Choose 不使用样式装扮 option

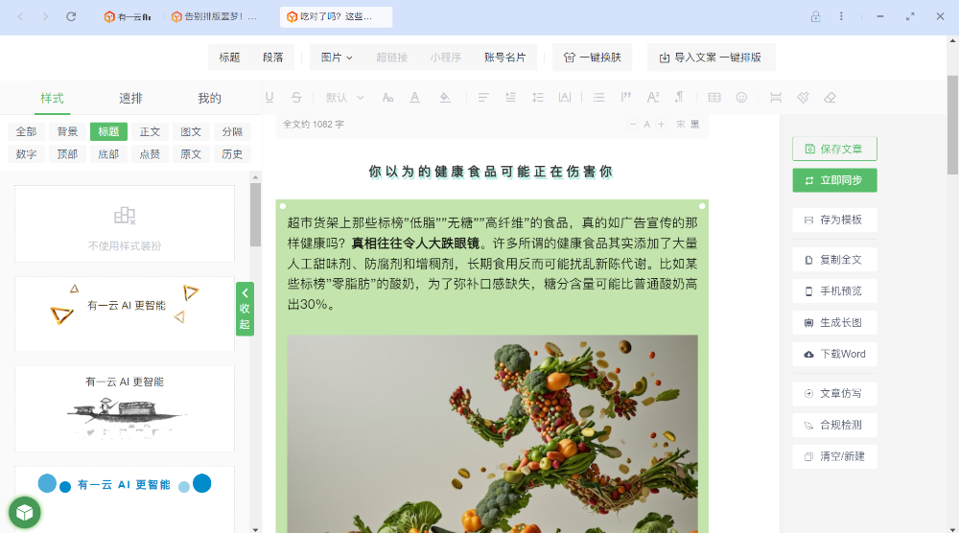[125, 224]
